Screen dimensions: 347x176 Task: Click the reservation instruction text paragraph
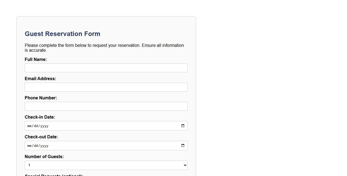point(104,48)
